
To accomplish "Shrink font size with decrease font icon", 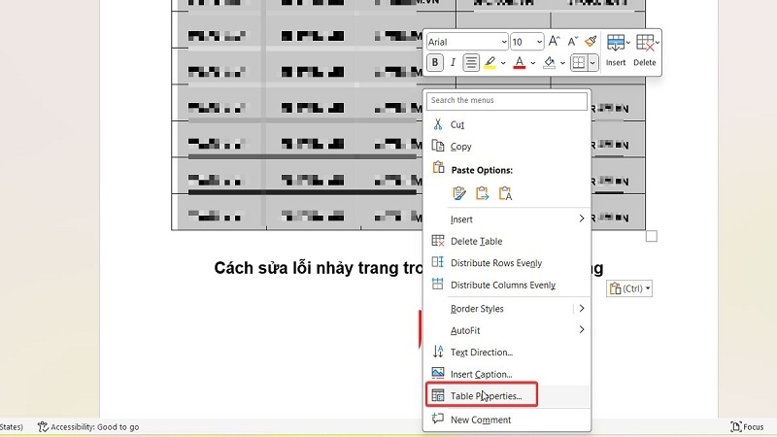I will pos(572,42).
